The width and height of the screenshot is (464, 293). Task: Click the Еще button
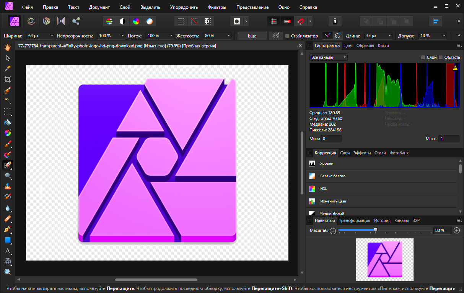click(252, 36)
